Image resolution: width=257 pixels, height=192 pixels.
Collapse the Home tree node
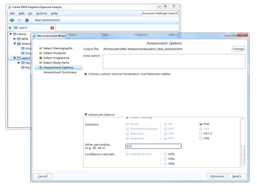click(x=11, y=34)
